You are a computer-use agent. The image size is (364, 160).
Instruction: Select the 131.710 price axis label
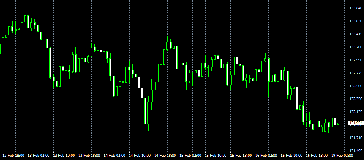pos(356,138)
